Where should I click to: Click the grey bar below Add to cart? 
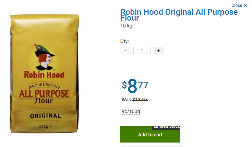(x=152, y=146)
